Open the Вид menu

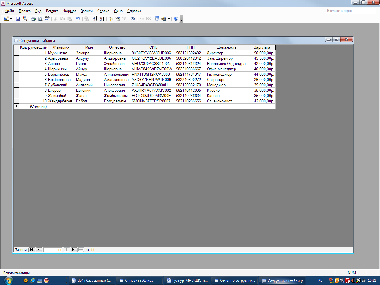tap(38, 11)
